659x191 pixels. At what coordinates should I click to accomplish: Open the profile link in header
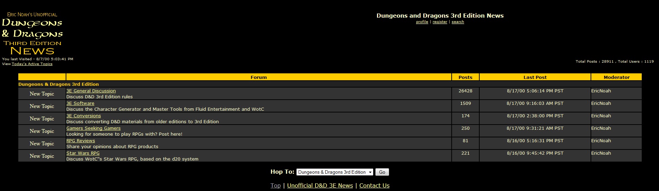[422, 22]
